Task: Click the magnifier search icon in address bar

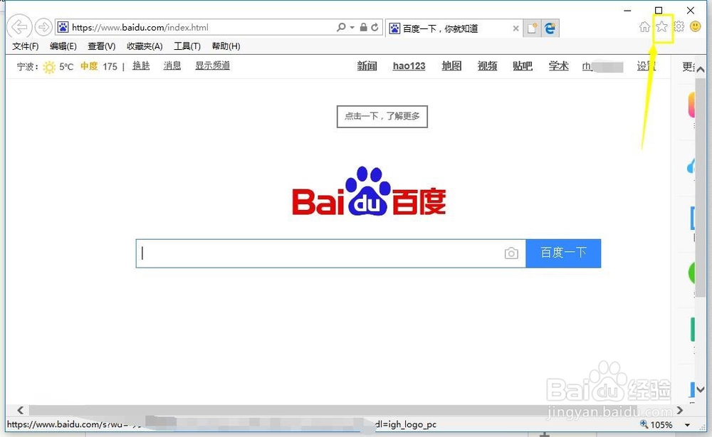Action: coord(341,27)
